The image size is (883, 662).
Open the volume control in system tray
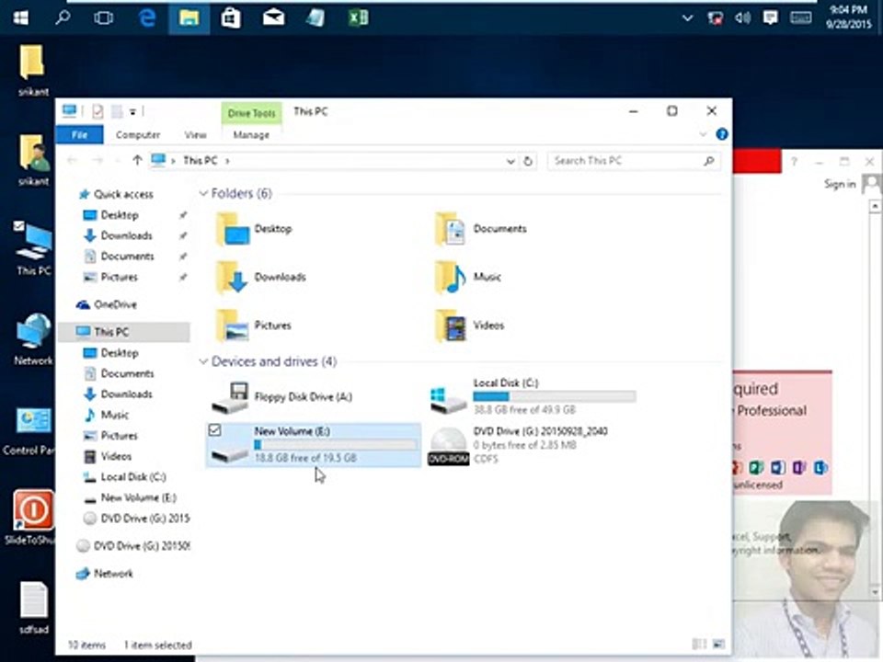click(743, 18)
